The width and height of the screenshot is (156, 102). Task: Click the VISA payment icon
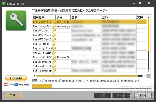(11, 84)
